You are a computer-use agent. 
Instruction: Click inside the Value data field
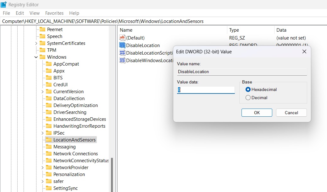[x=206, y=90]
